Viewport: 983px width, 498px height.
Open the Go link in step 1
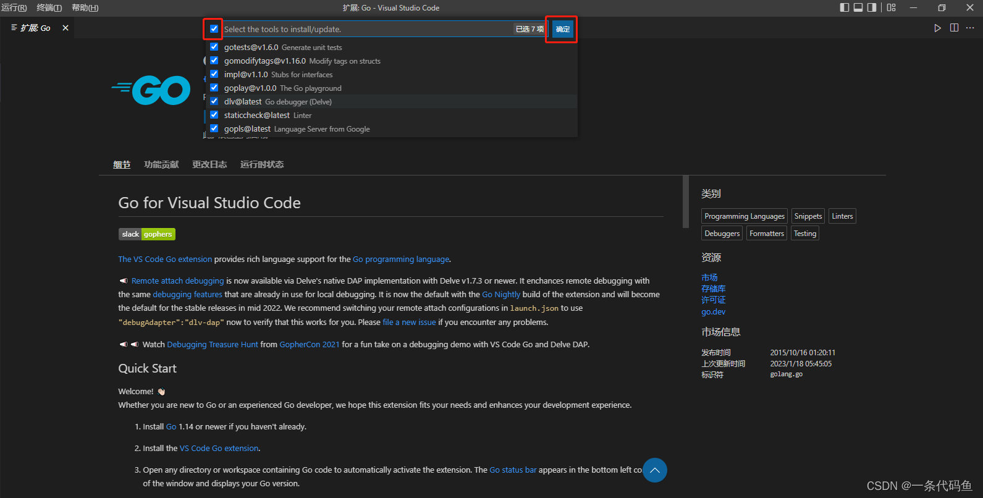point(171,427)
